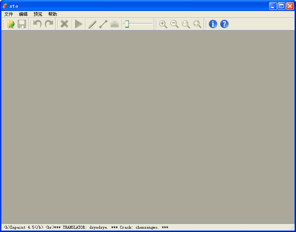
Task: Choose the eraser tool icon
Action: coord(115,24)
